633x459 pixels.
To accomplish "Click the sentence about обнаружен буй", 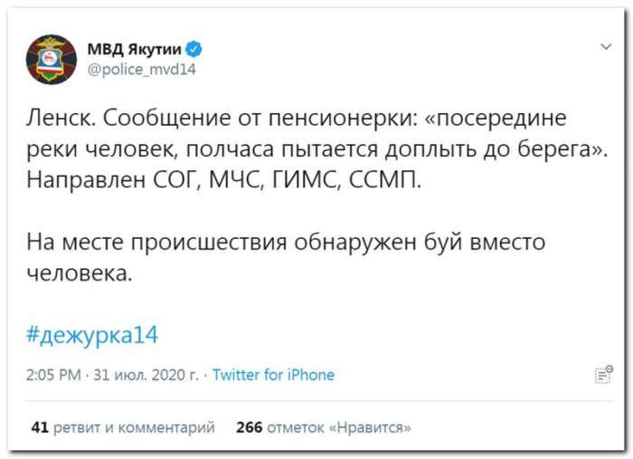I will coord(286,258).
